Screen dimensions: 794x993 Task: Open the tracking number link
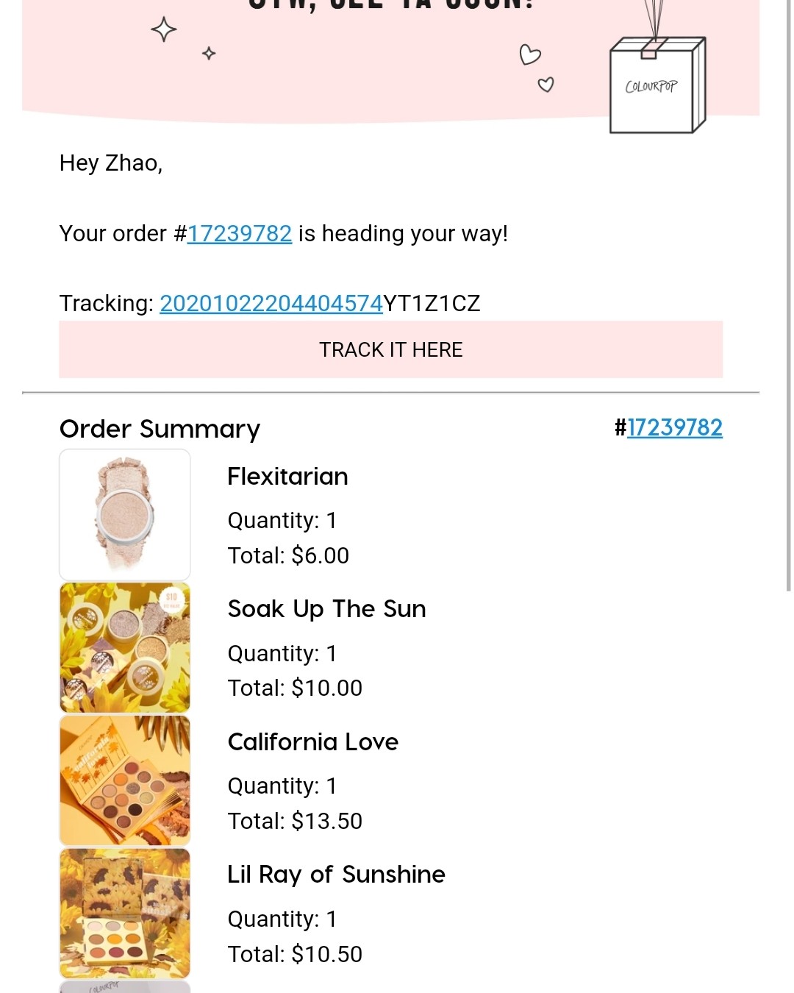[x=271, y=304]
